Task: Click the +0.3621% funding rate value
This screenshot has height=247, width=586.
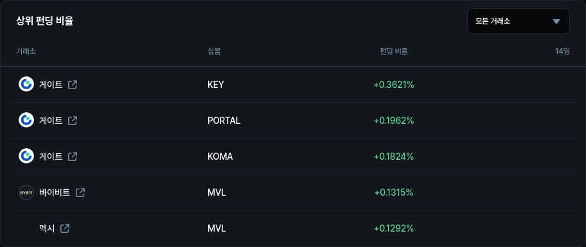Action: [x=394, y=85]
